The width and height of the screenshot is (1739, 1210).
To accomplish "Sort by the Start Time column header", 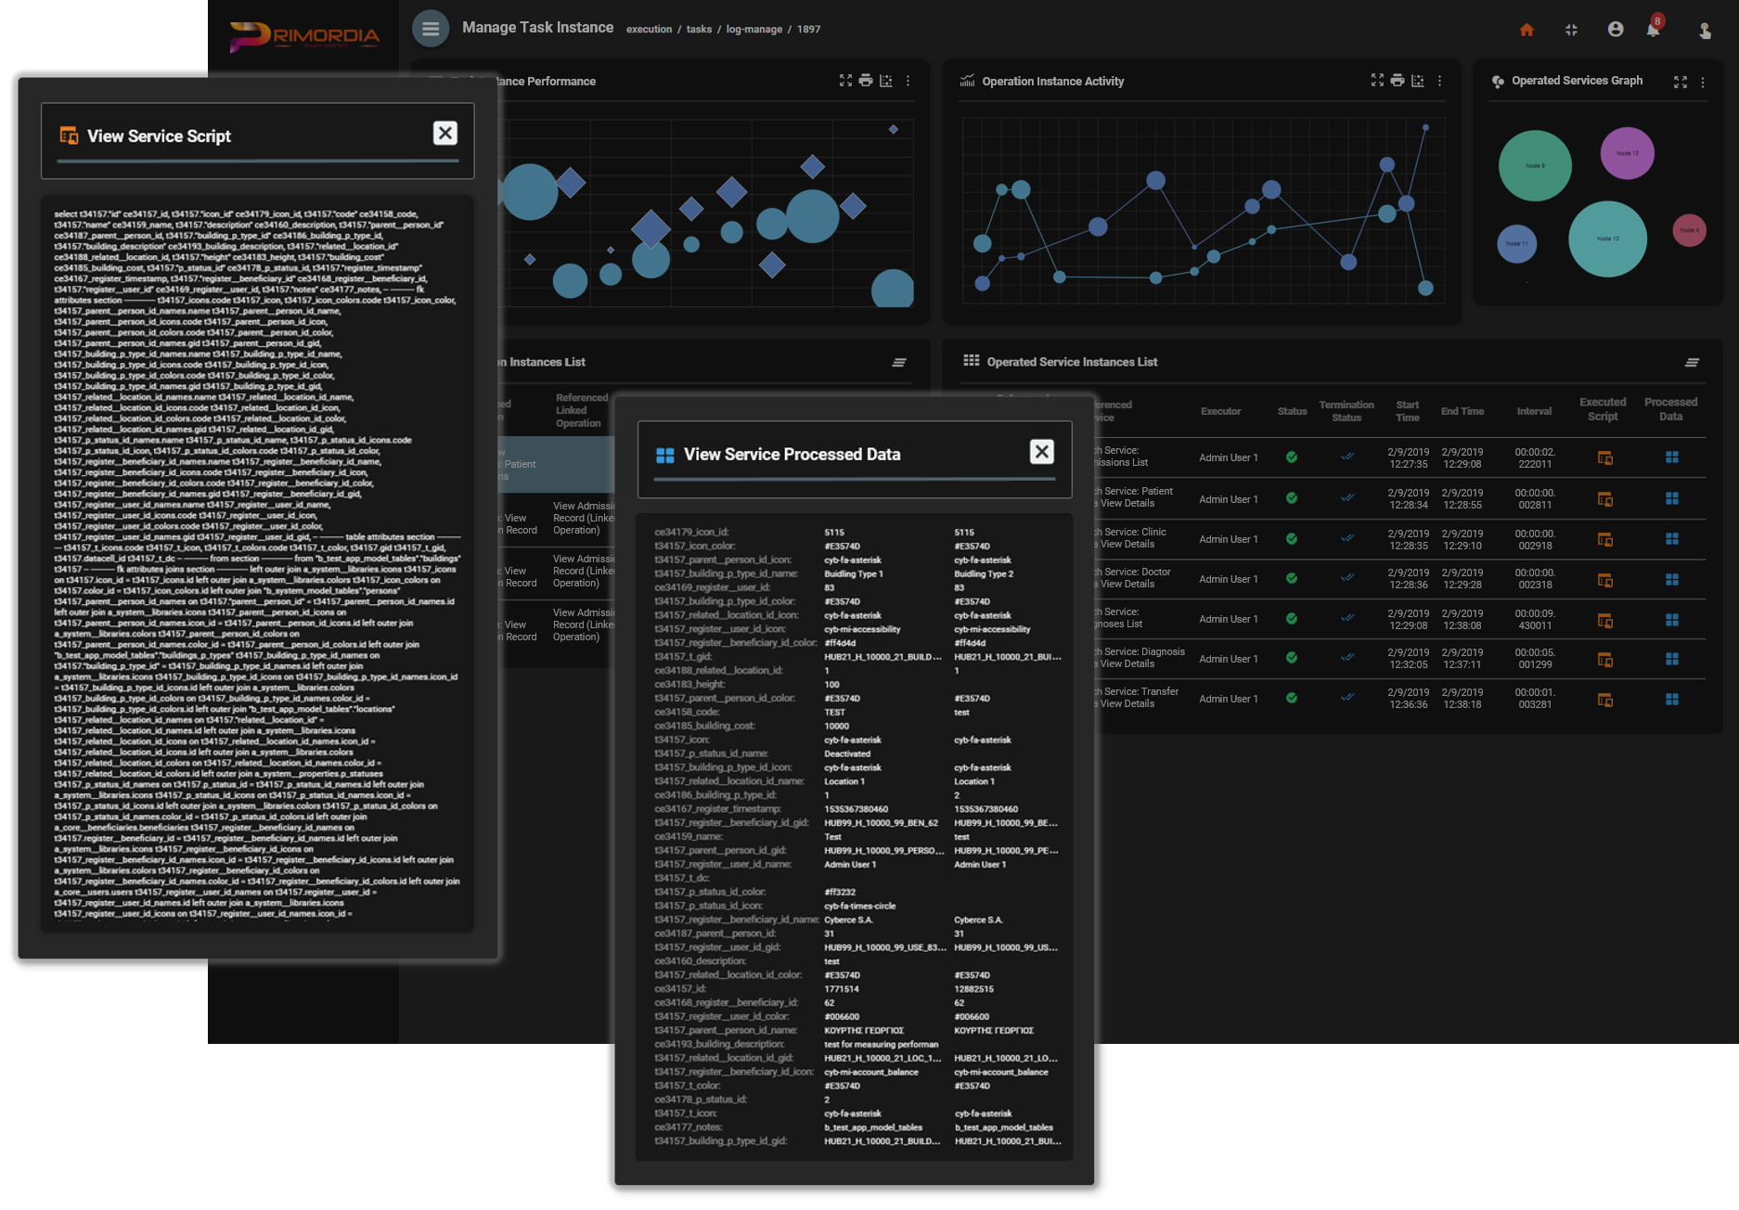I will pos(1407,411).
